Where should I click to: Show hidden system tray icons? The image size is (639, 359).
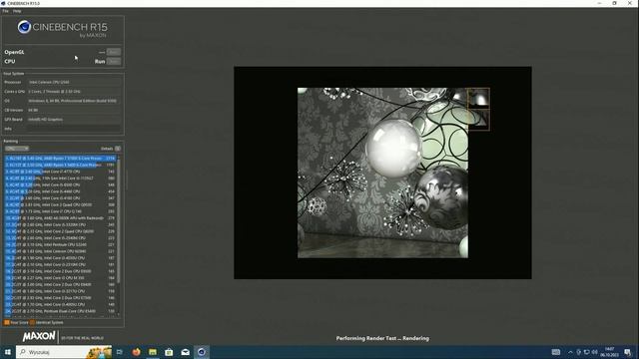pos(570,352)
